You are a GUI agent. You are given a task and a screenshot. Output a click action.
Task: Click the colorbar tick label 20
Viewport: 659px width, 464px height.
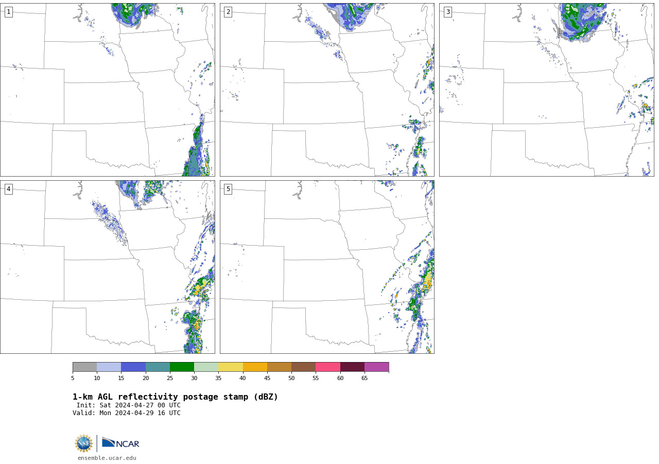[x=146, y=379]
